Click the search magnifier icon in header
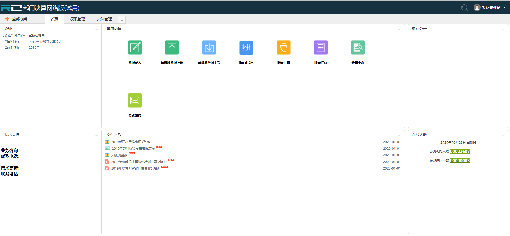Viewport: 510px width, 236px height. click(464, 8)
